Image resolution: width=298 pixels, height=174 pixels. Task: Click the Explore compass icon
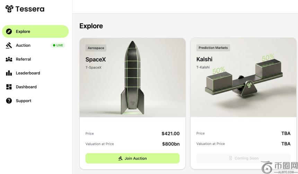pyautogui.click(x=9, y=31)
